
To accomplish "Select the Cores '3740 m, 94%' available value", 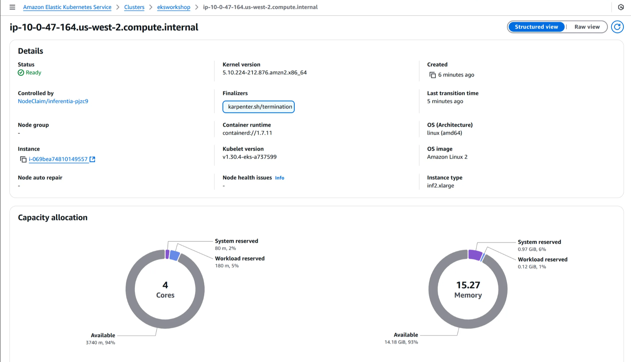I will point(100,343).
